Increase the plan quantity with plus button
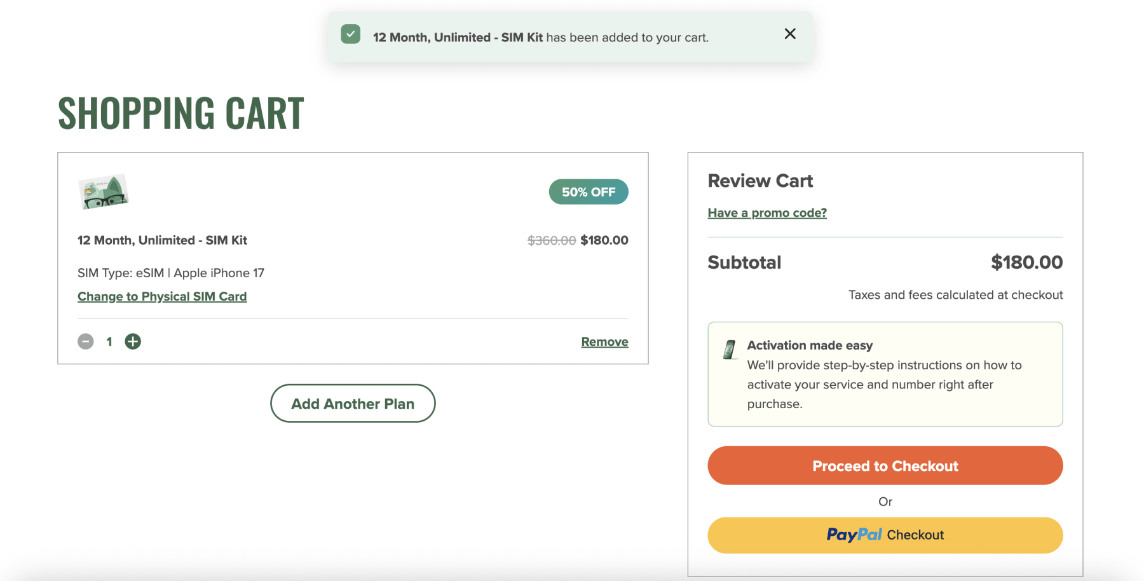1144x581 pixels. click(133, 342)
